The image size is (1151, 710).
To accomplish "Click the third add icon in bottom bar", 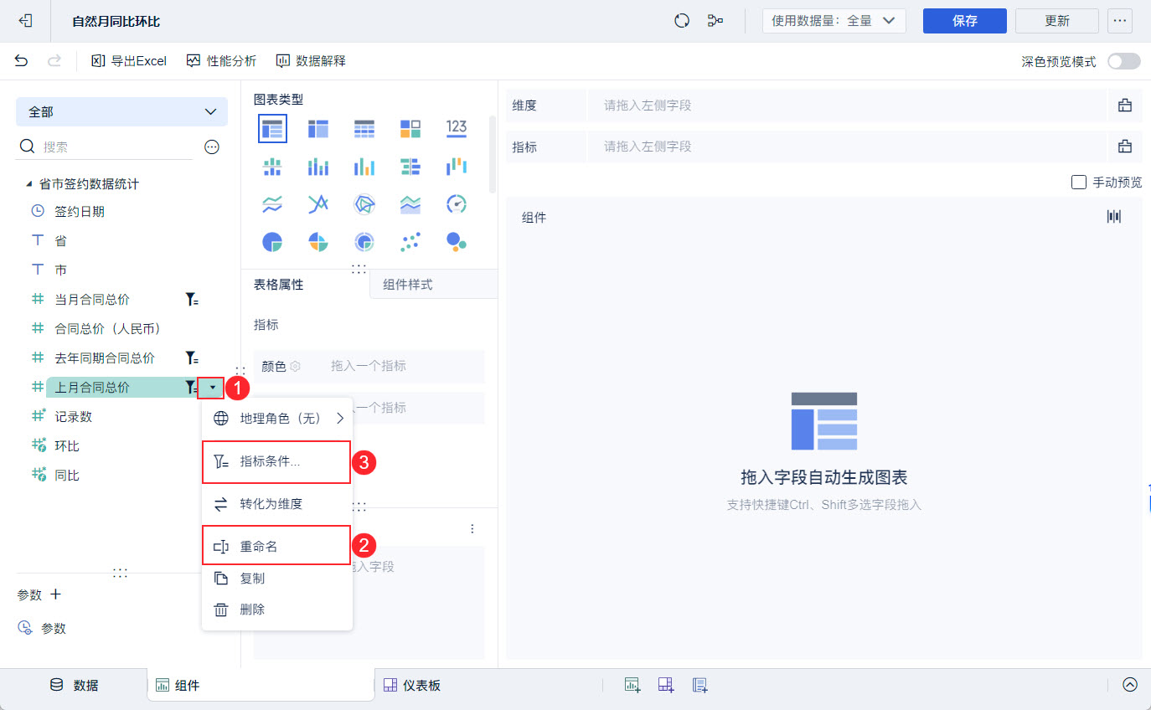I will tap(700, 685).
